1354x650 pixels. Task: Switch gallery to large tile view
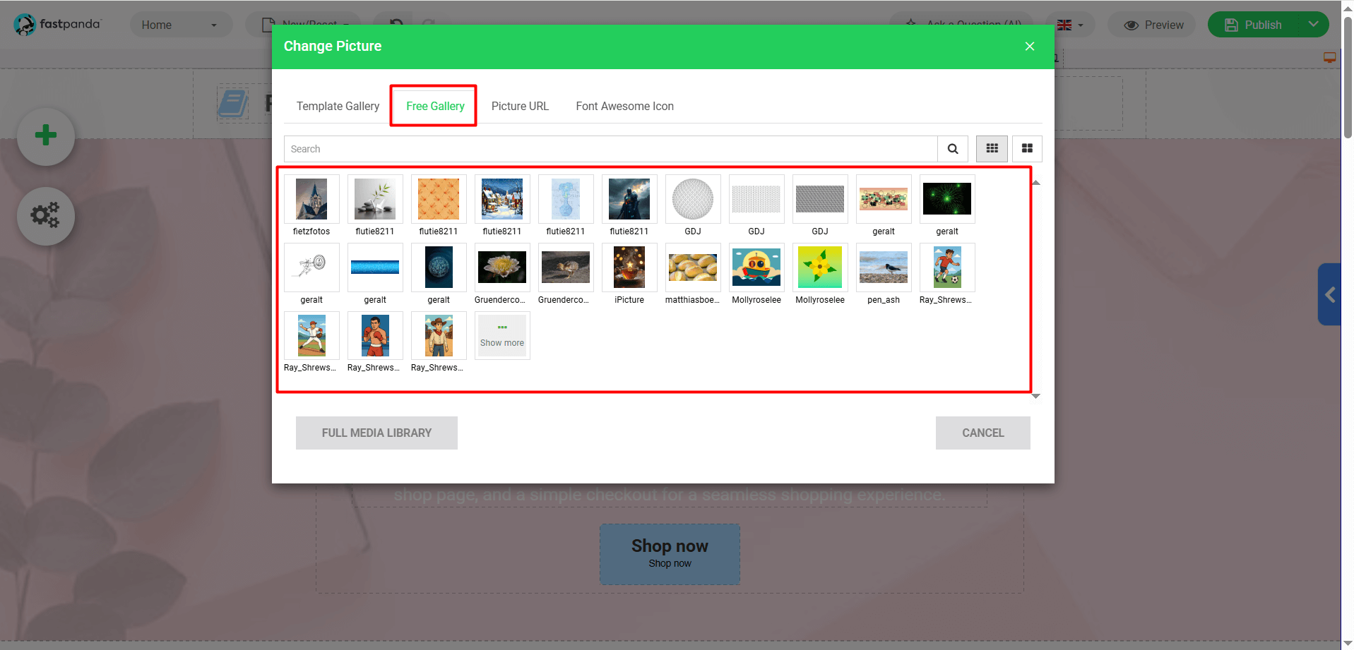coord(1027,149)
